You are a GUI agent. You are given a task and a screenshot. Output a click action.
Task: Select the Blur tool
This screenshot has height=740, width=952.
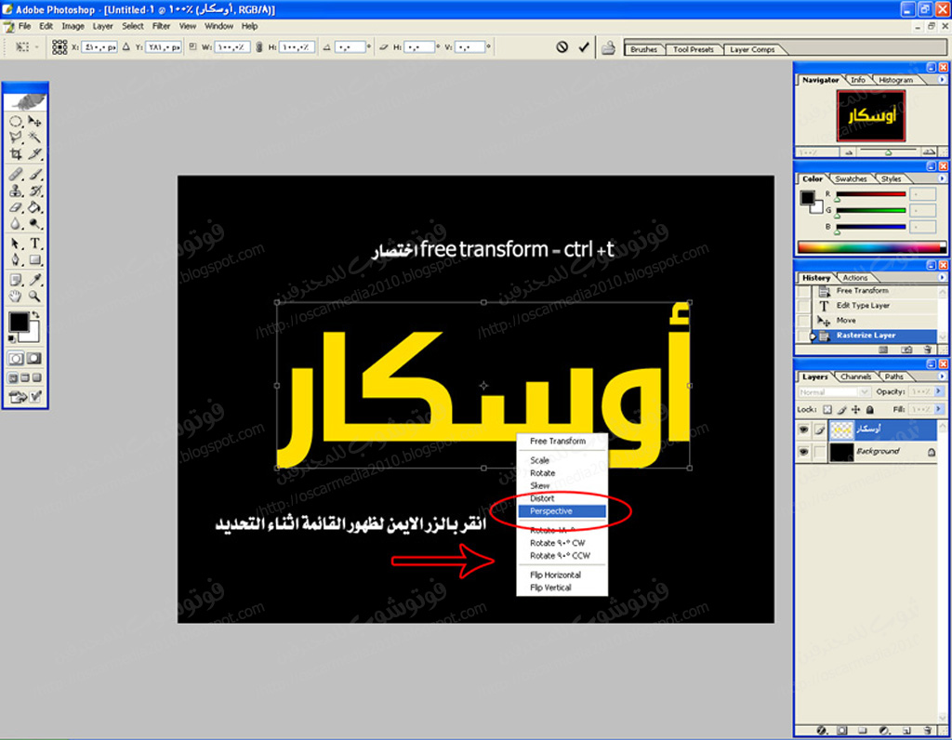(x=16, y=223)
